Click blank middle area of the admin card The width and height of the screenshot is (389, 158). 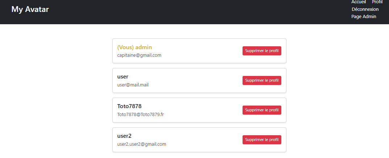click(203, 51)
